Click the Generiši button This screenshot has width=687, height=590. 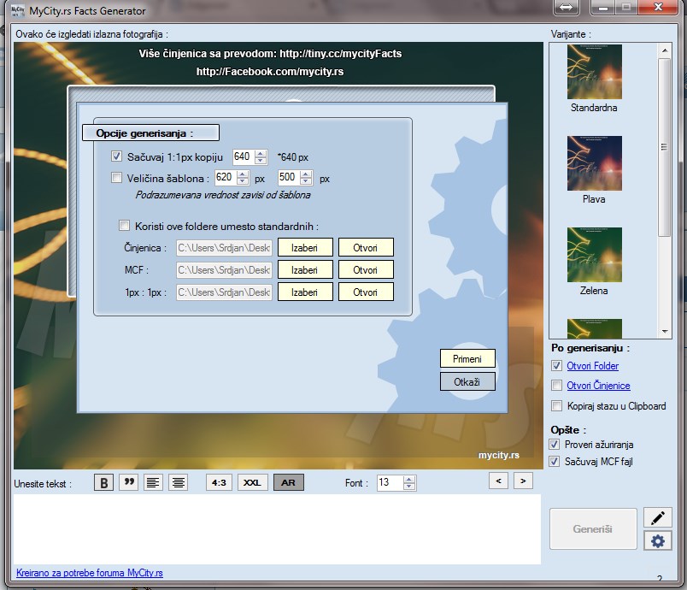(593, 528)
